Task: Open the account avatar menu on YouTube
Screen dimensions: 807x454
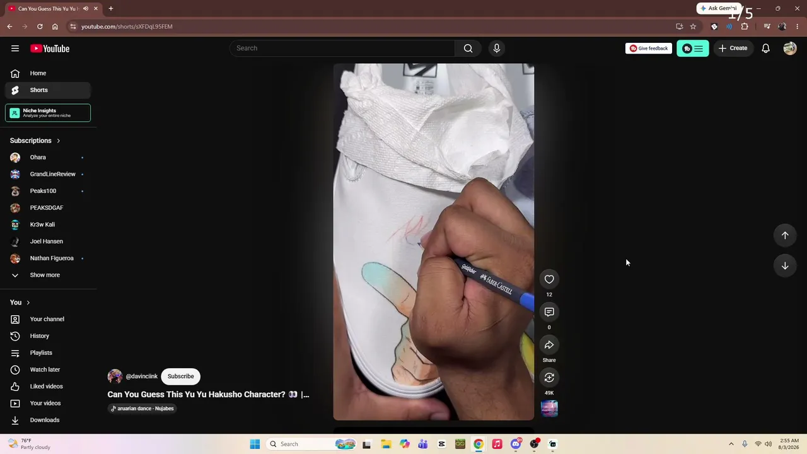Action: pyautogui.click(x=790, y=49)
